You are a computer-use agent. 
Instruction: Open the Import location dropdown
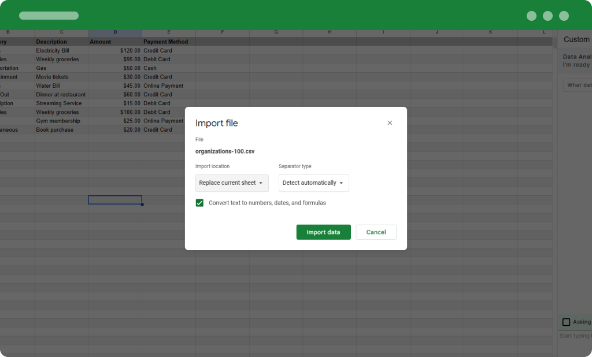point(231,183)
